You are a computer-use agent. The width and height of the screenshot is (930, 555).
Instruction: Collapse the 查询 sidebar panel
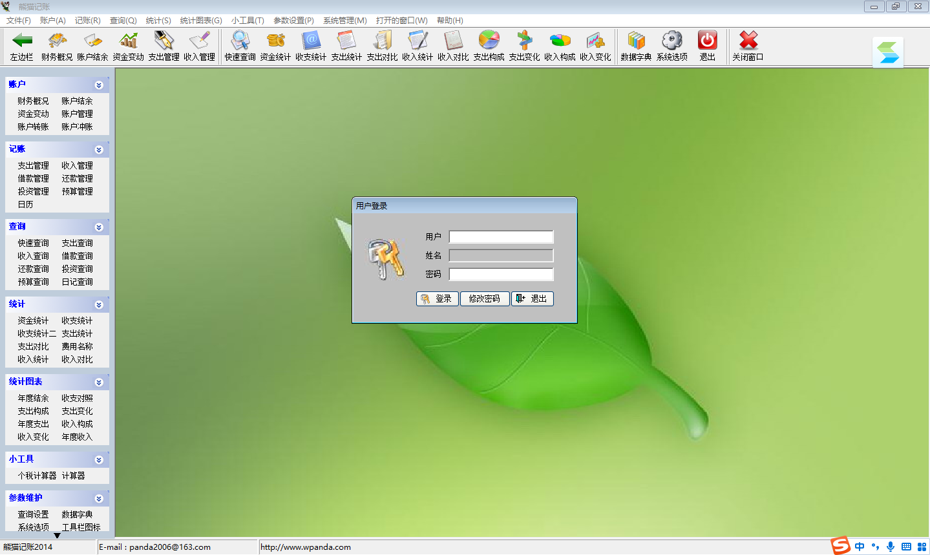99,227
